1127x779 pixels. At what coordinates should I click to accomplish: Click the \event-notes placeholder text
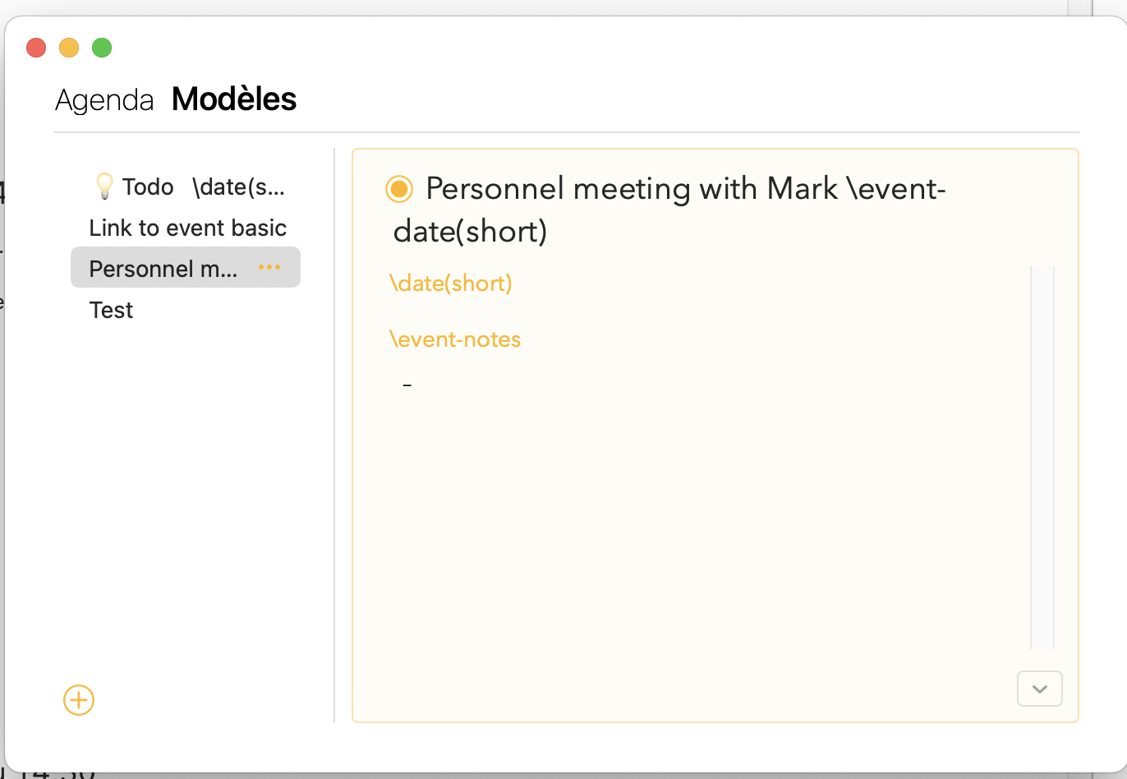[x=456, y=339]
